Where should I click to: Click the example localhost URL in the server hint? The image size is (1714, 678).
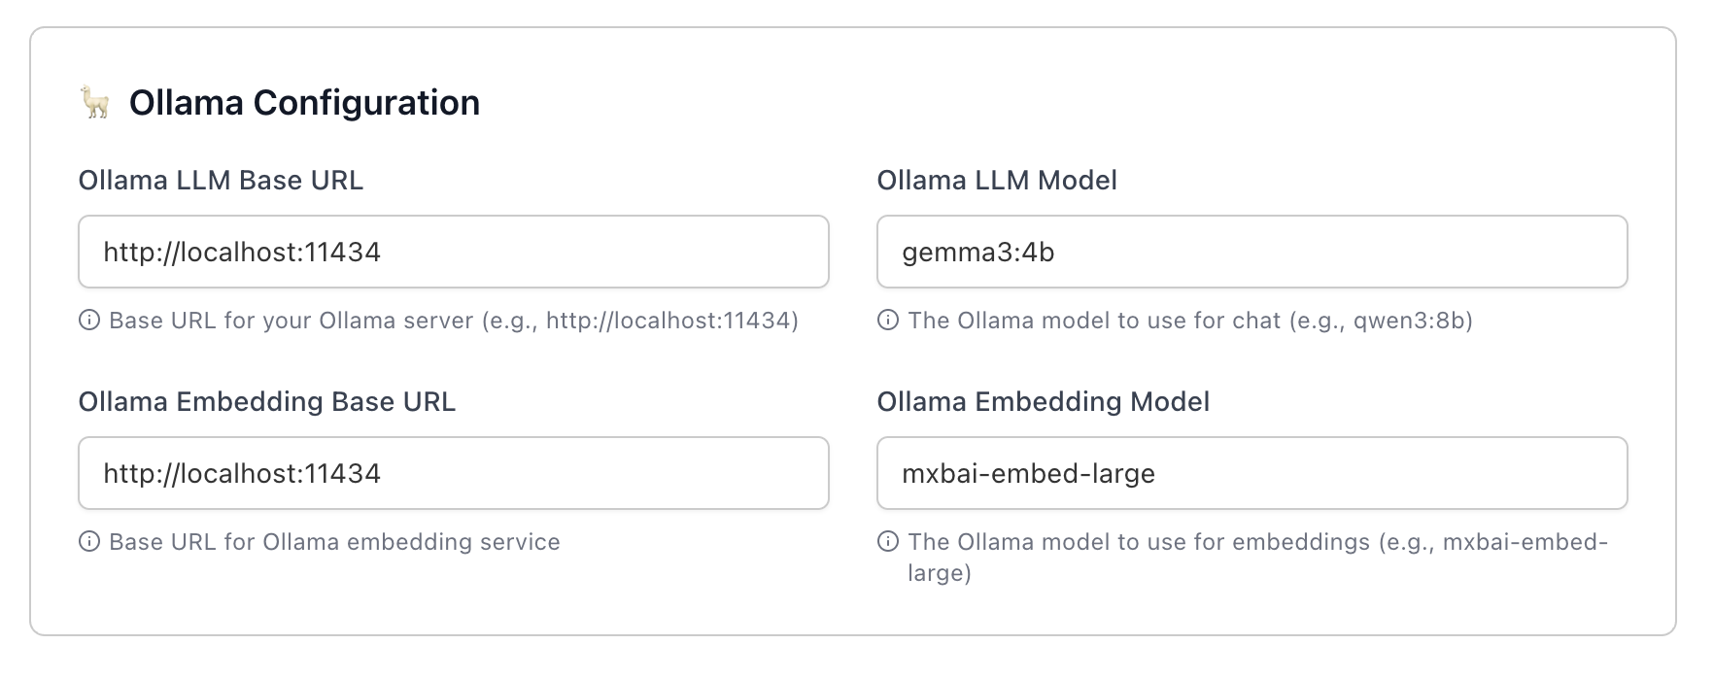(668, 321)
